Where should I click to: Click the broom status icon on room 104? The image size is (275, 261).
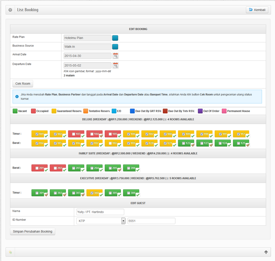coord(101,136)
